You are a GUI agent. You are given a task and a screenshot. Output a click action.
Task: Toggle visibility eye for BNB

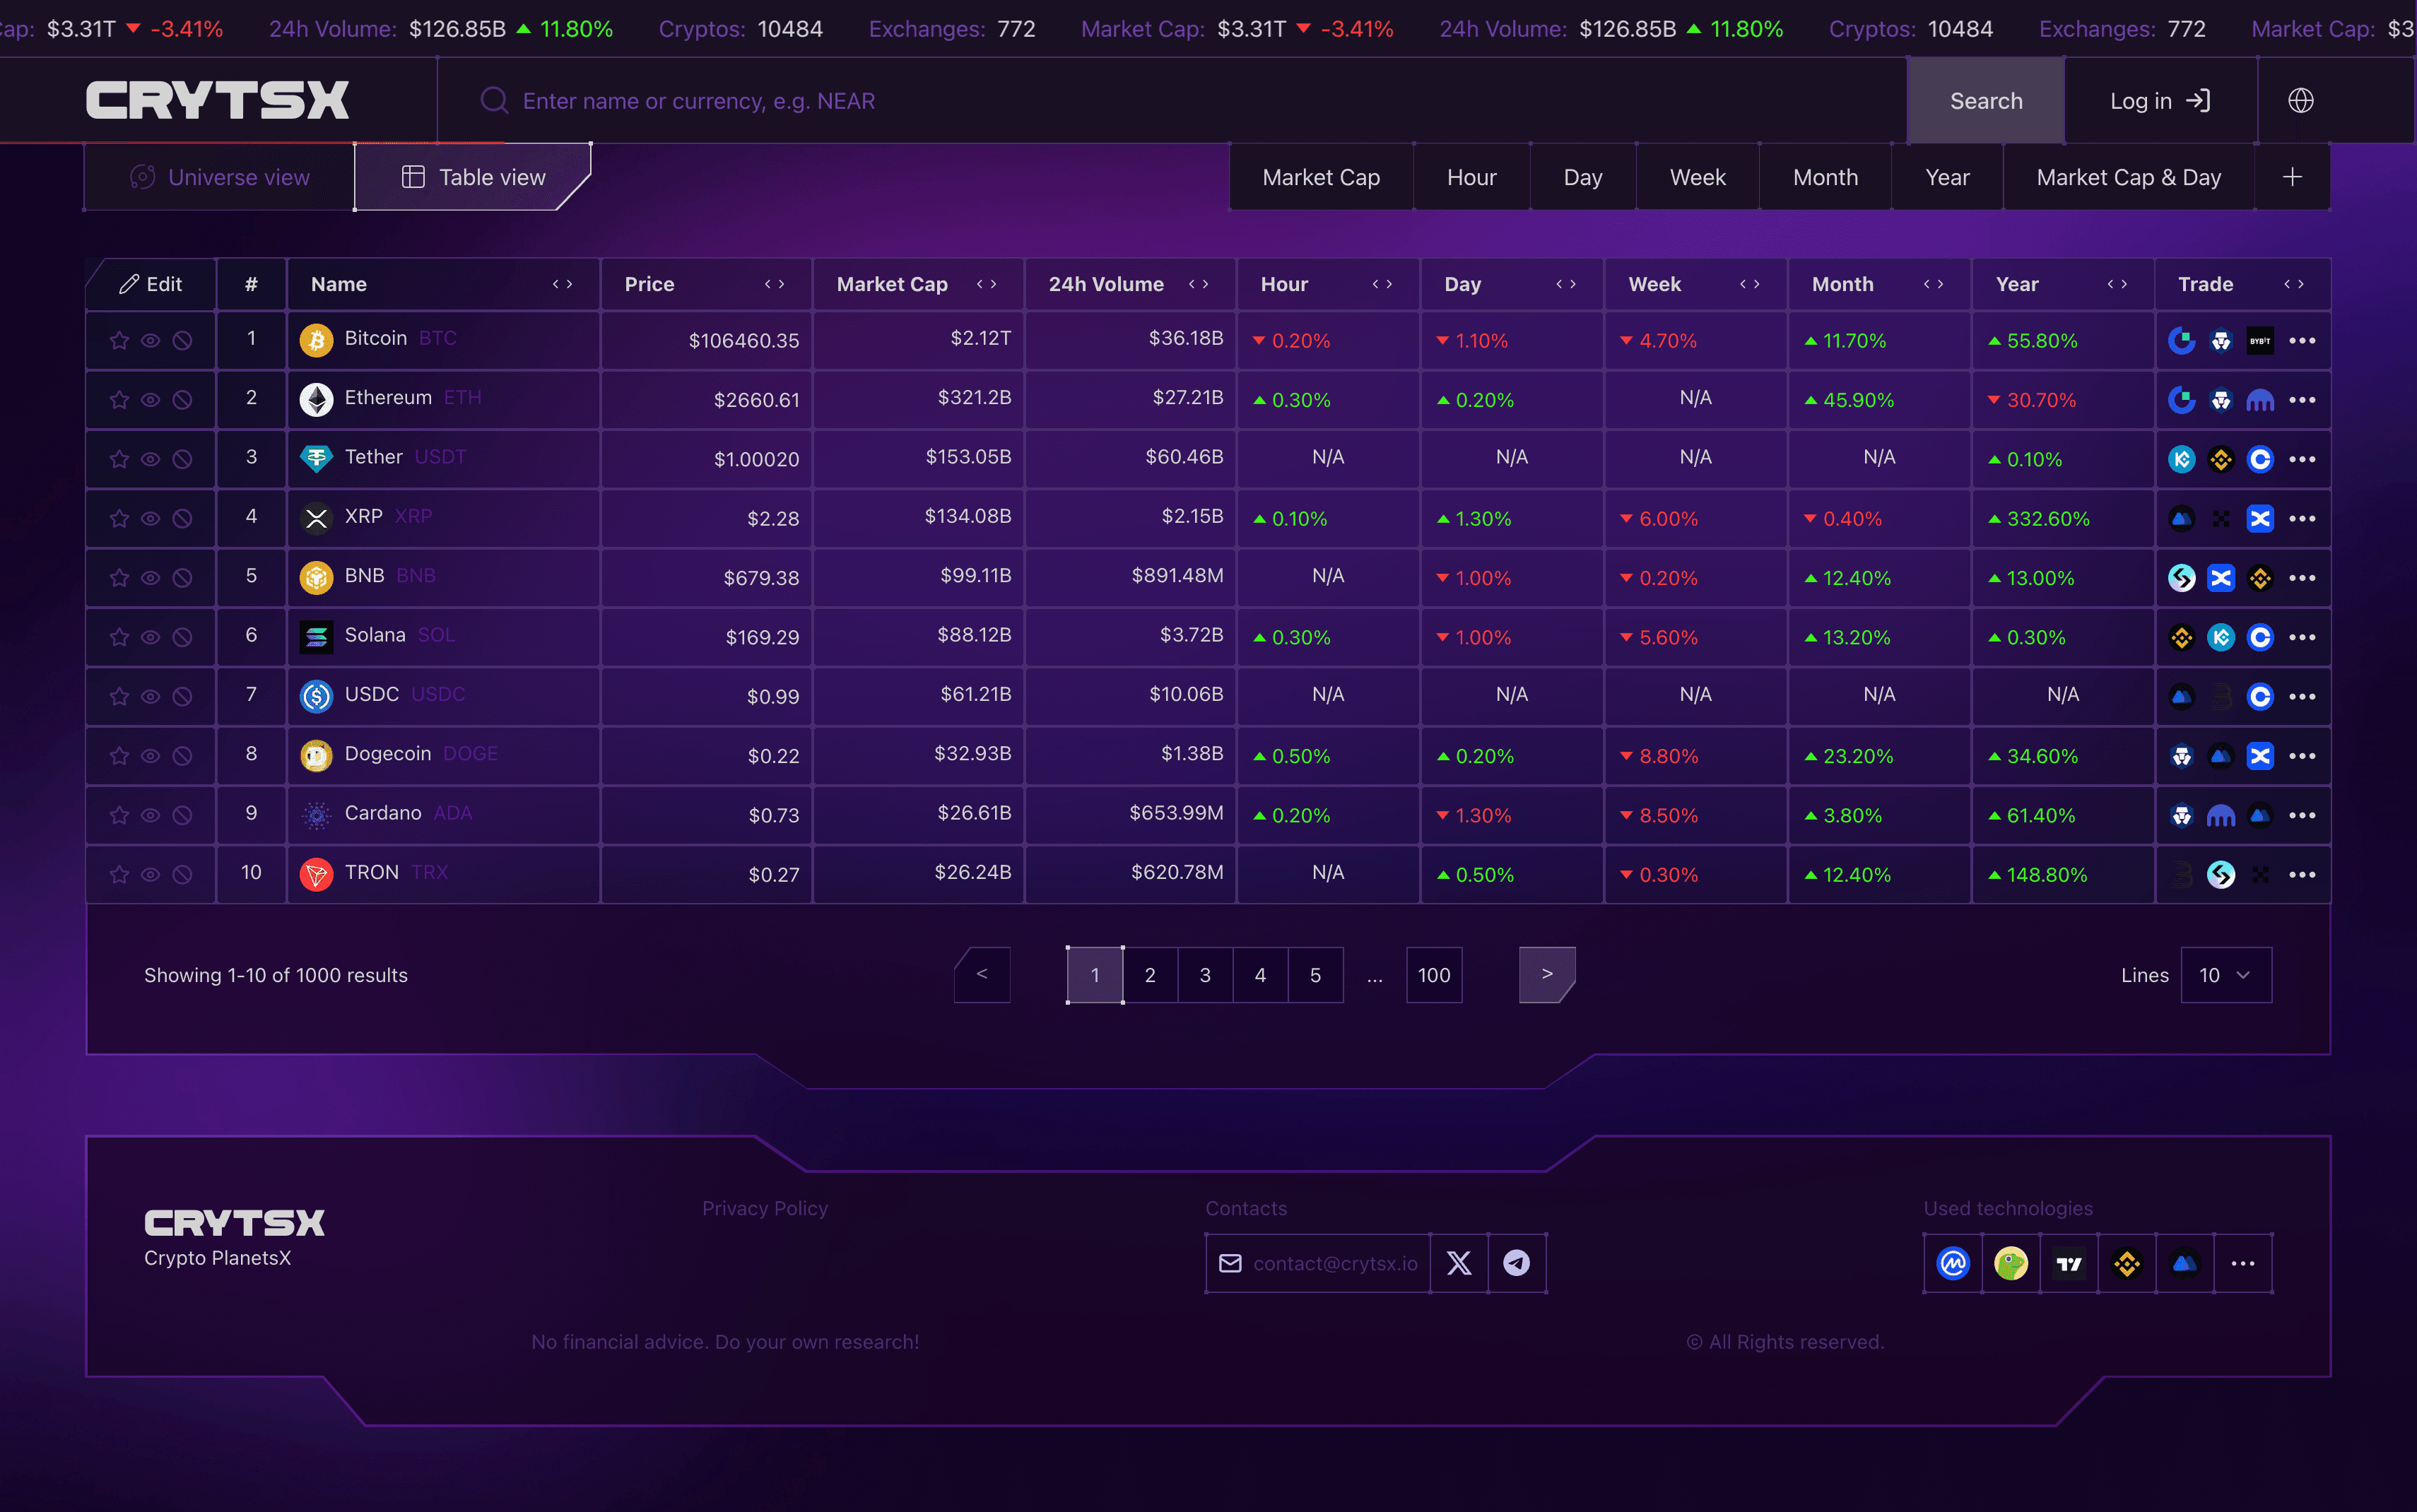pyautogui.click(x=150, y=578)
